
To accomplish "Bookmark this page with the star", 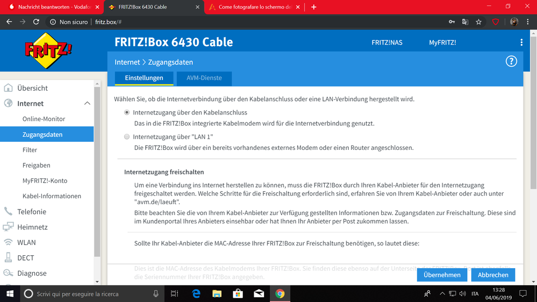I will (478, 22).
